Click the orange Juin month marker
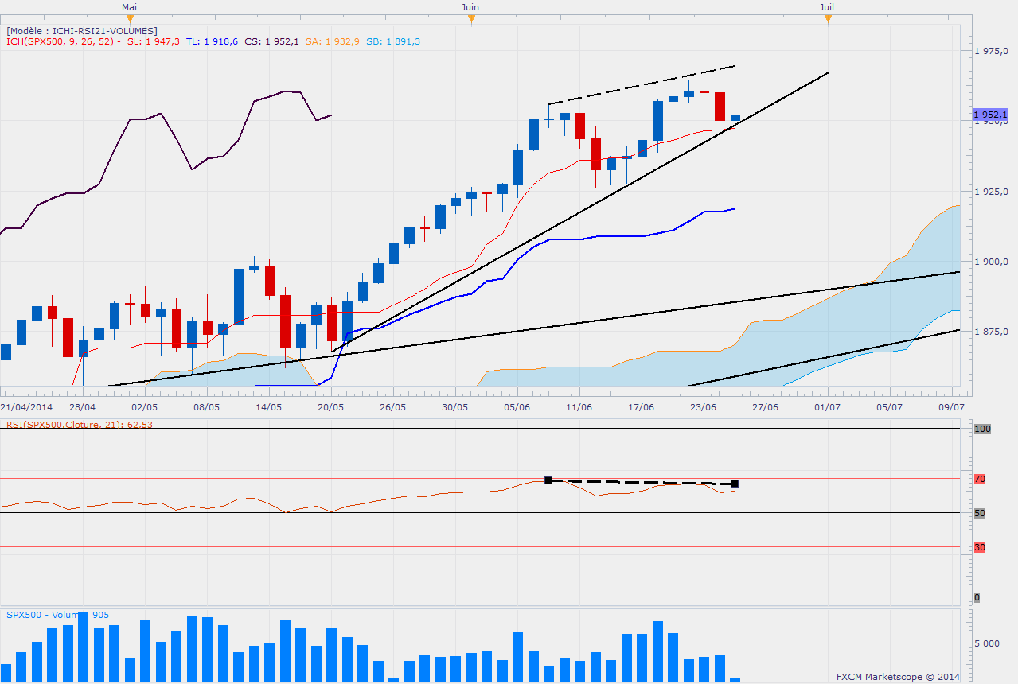This screenshot has height=684, width=1018. [x=471, y=18]
